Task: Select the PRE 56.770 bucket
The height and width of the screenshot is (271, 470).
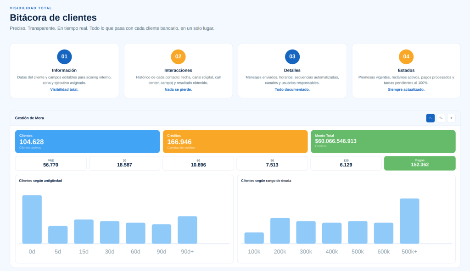Action: tap(50, 163)
